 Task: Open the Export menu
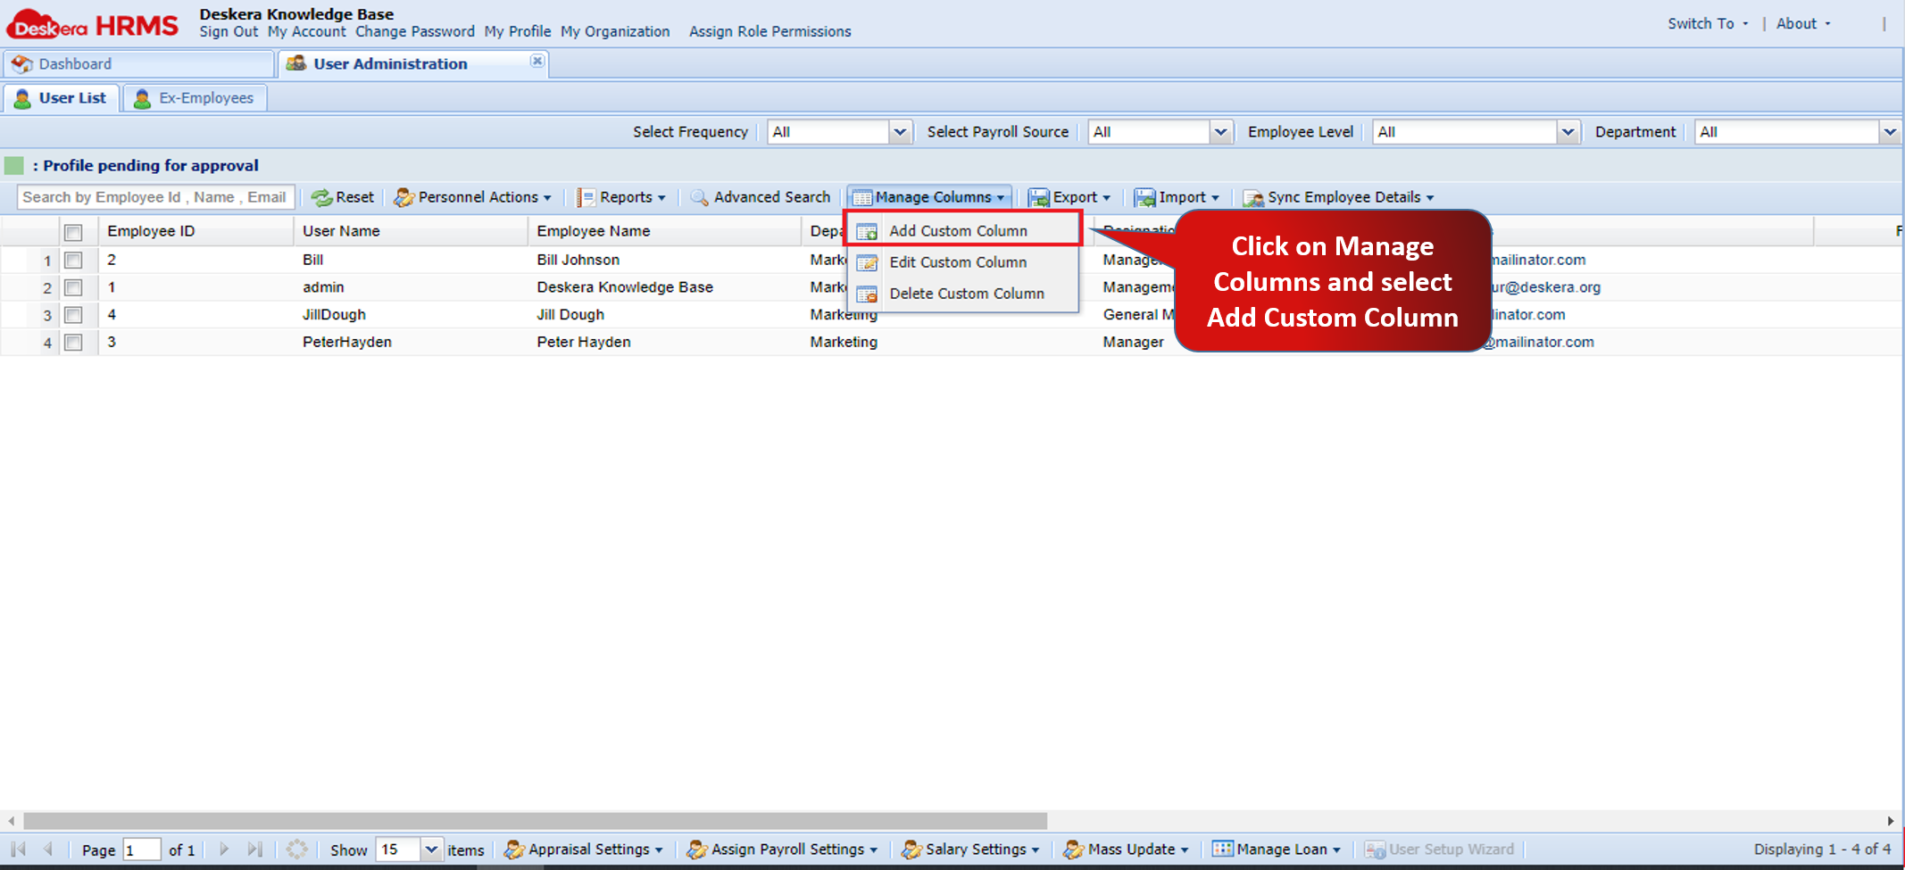[x=1069, y=197]
